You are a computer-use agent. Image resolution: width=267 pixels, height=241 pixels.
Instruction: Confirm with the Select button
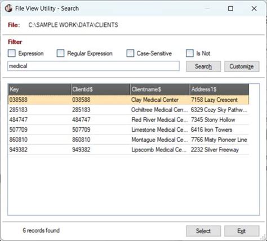203,231
